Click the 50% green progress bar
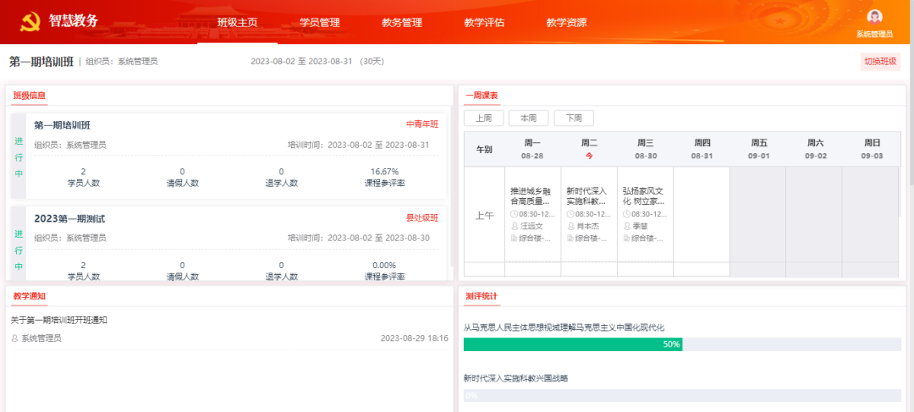 click(x=573, y=344)
